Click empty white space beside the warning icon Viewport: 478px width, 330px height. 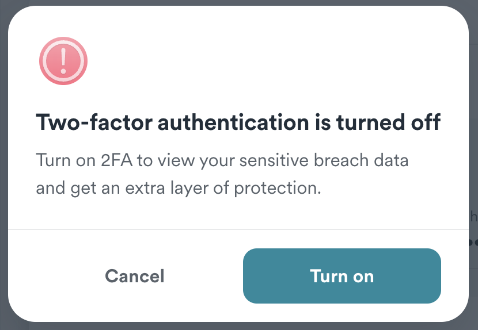pos(259,60)
